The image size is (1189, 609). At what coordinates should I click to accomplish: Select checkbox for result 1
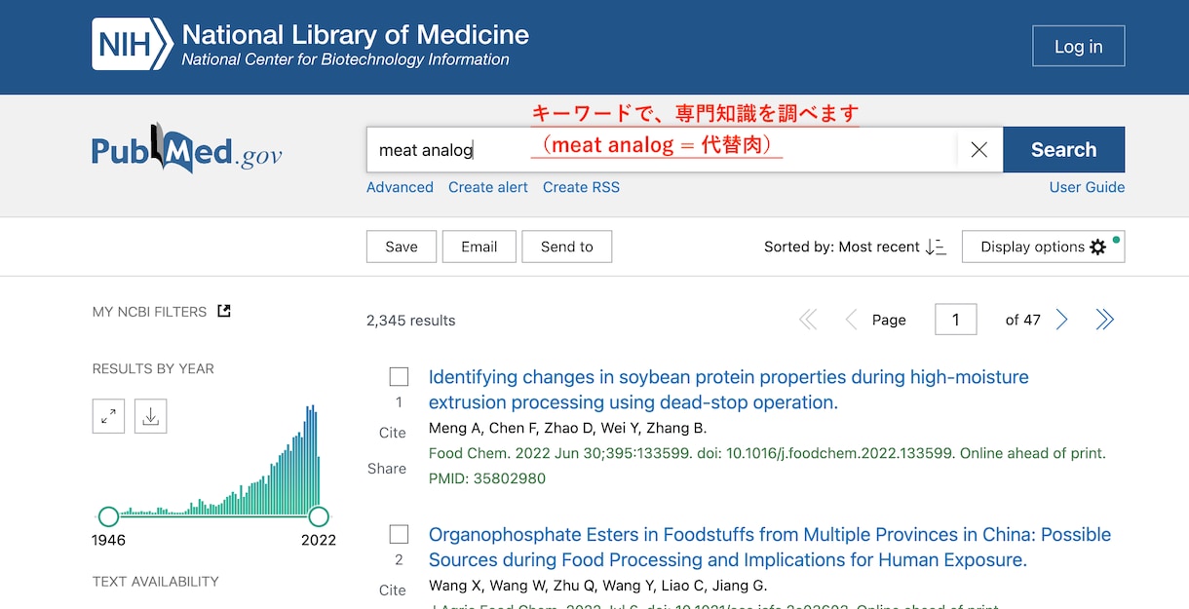point(399,377)
